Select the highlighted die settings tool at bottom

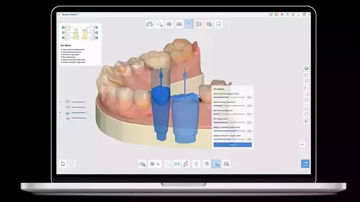216,164
